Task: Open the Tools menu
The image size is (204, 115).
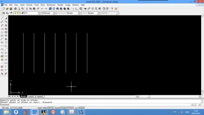Action: tap(36, 5)
